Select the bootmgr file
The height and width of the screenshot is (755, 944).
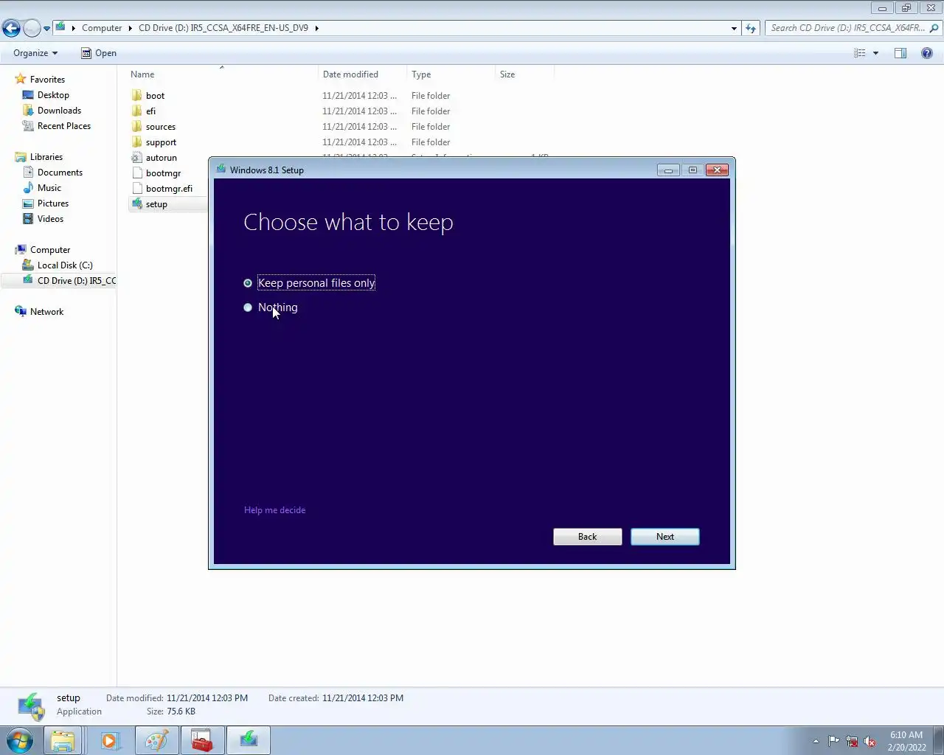click(x=163, y=173)
